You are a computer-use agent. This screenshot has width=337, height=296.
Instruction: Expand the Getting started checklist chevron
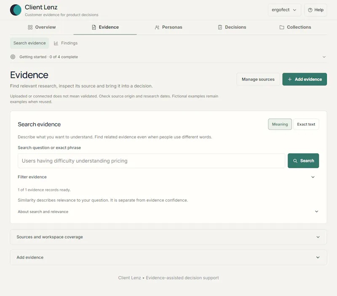324,57
